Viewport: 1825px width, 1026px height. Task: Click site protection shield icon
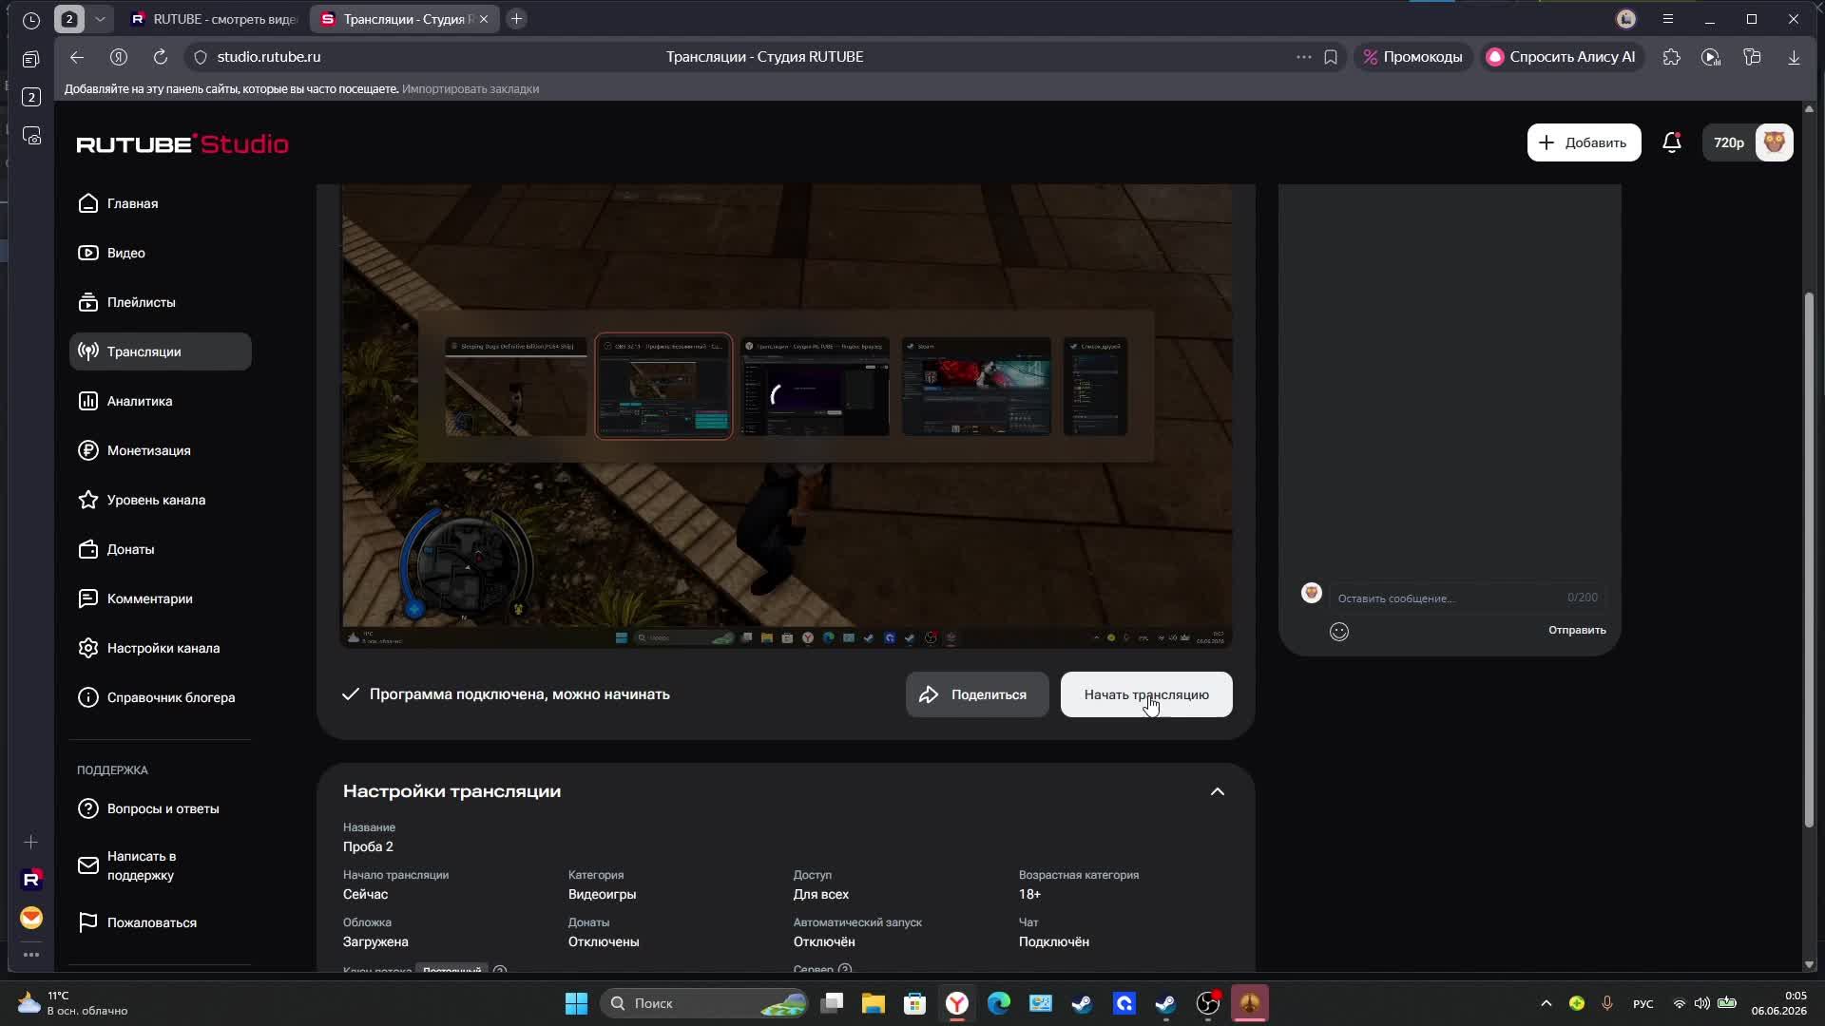[201, 57]
